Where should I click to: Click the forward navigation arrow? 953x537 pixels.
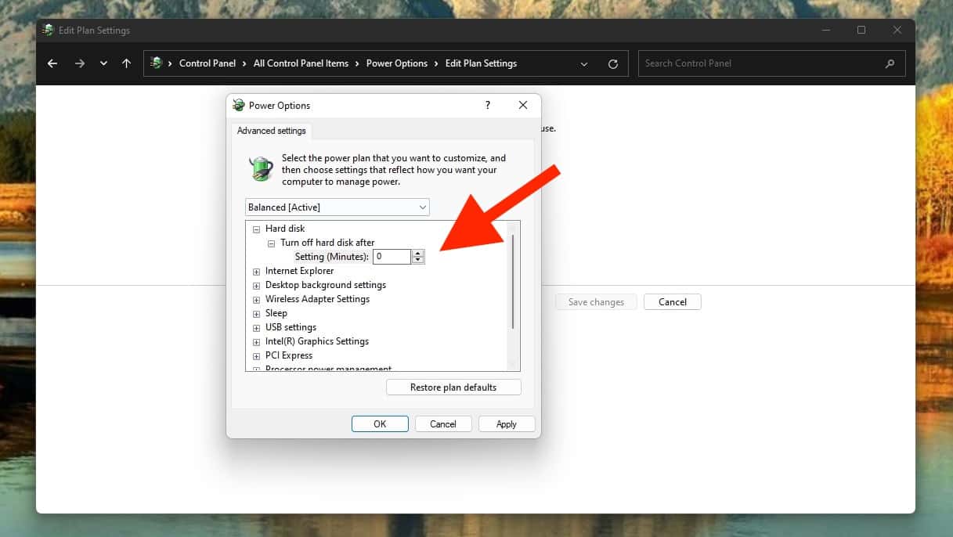coord(79,63)
